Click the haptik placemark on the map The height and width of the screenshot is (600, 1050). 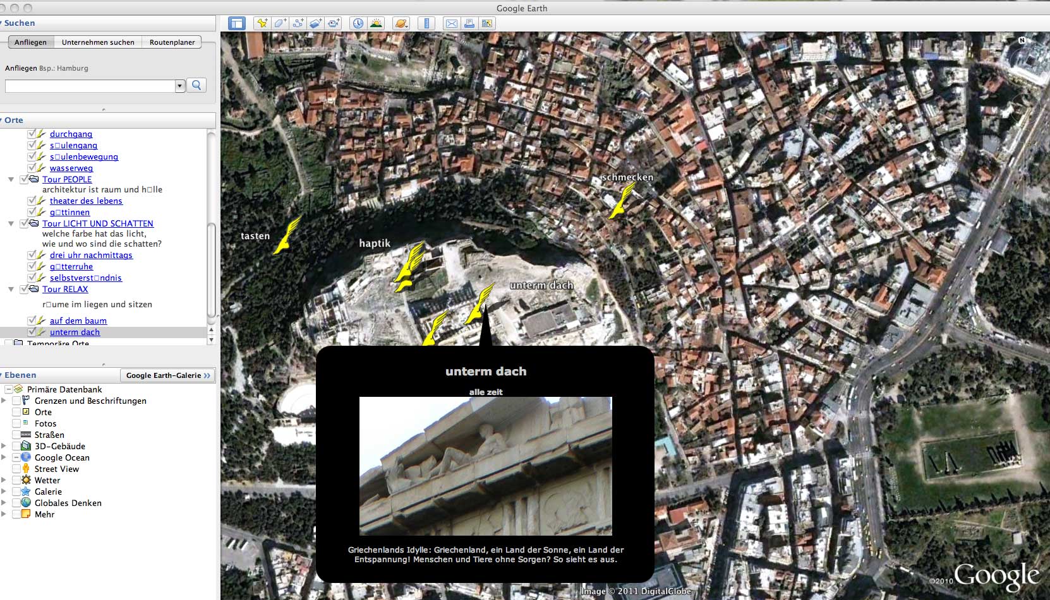[x=409, y=262]
